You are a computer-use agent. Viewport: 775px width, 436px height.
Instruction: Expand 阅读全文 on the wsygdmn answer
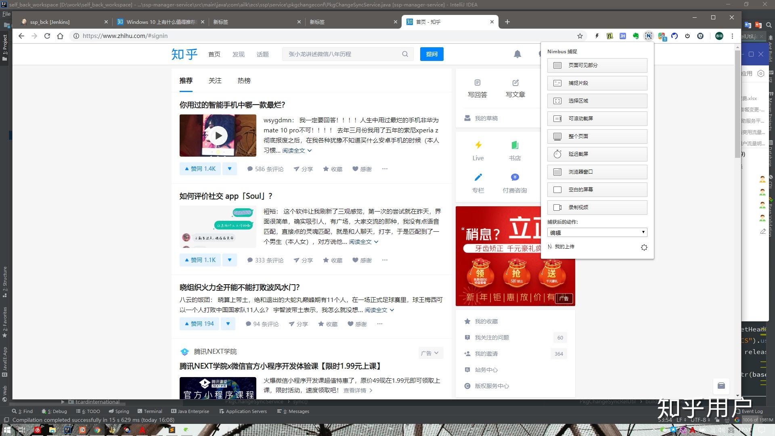[297, 151]
